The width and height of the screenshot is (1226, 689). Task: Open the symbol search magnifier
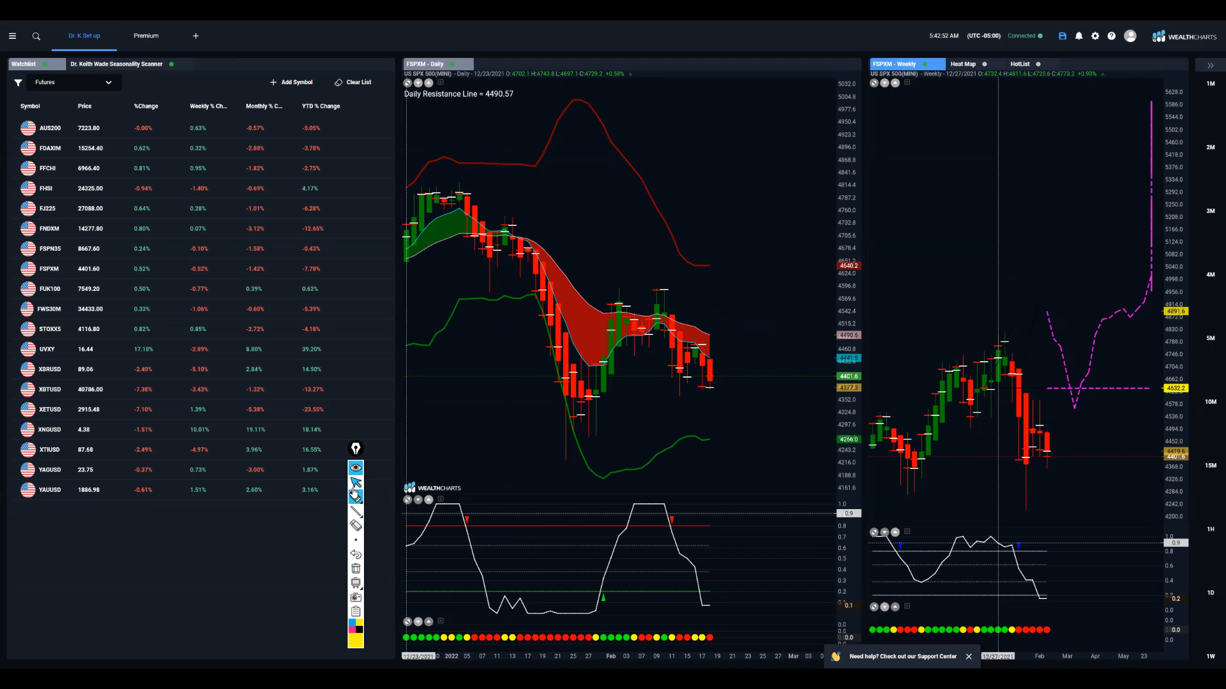click(36, 36)
